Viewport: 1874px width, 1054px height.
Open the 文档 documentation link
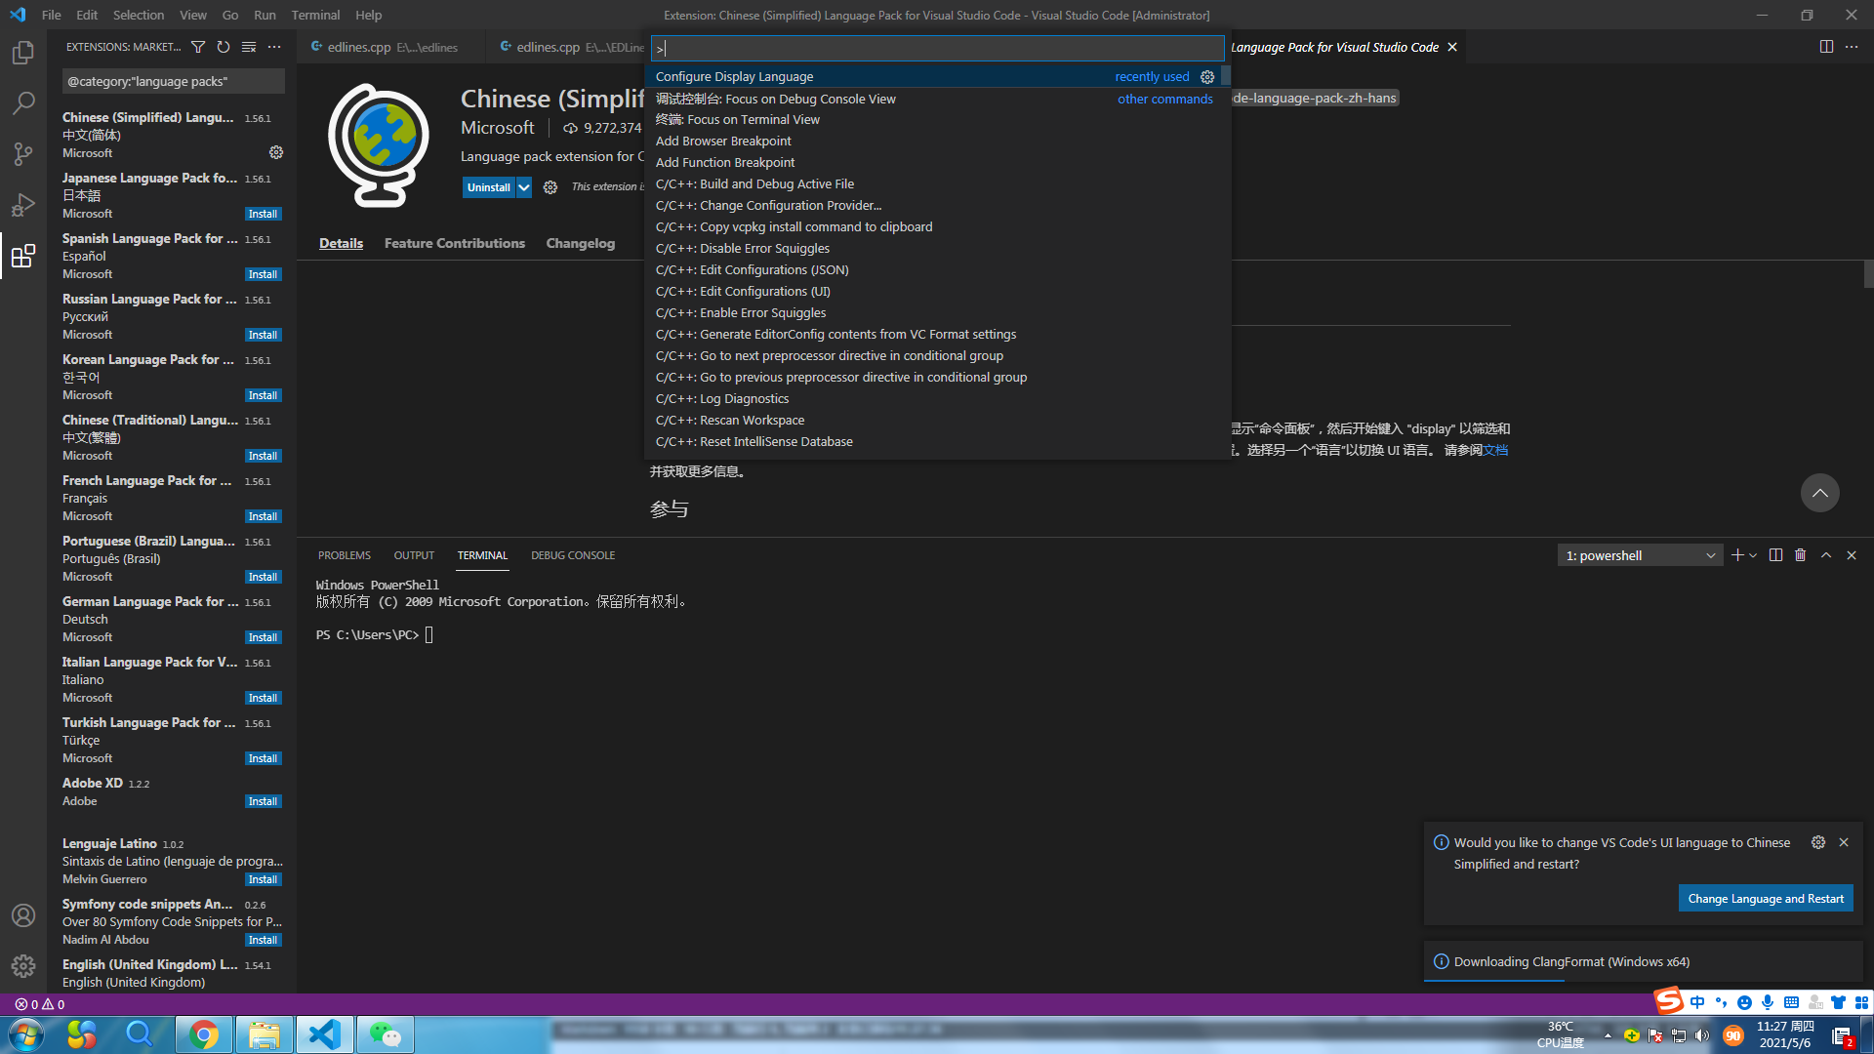[x=1495, y=450]
